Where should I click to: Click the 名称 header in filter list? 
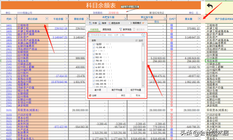point(94,40)
